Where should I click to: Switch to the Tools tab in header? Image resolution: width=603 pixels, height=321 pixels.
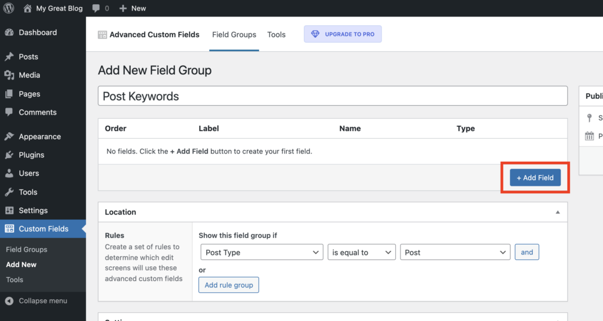click(276, 35)
